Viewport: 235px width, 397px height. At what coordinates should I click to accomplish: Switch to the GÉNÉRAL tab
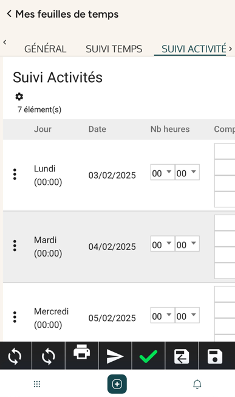point(46,49)
